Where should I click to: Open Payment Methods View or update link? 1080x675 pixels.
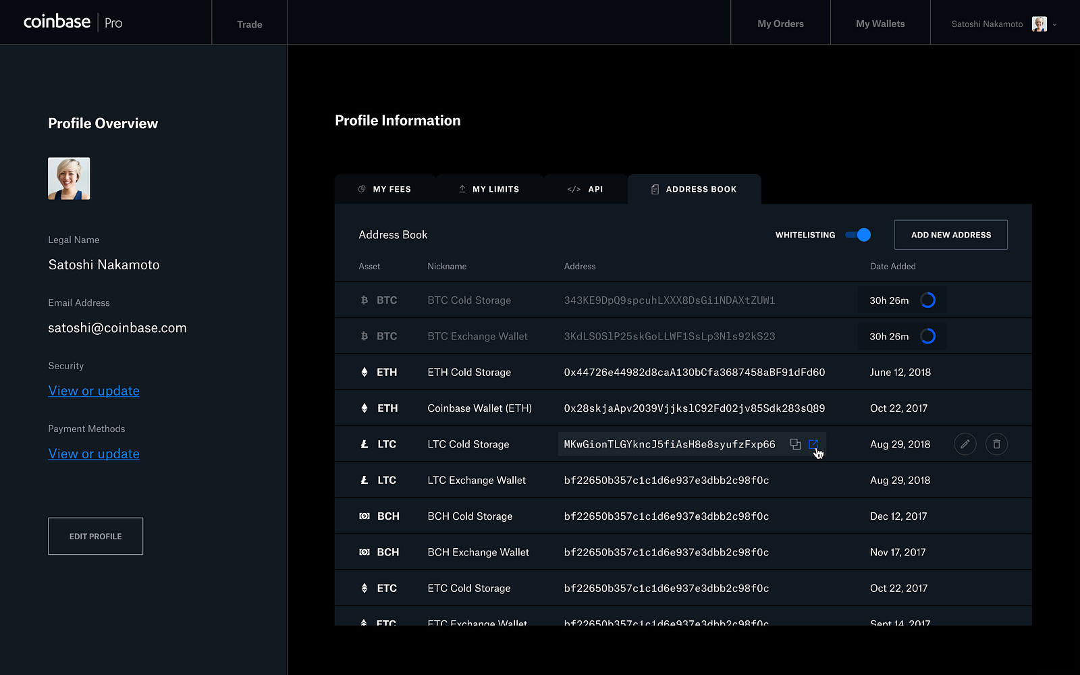click(x=94, y=454)
